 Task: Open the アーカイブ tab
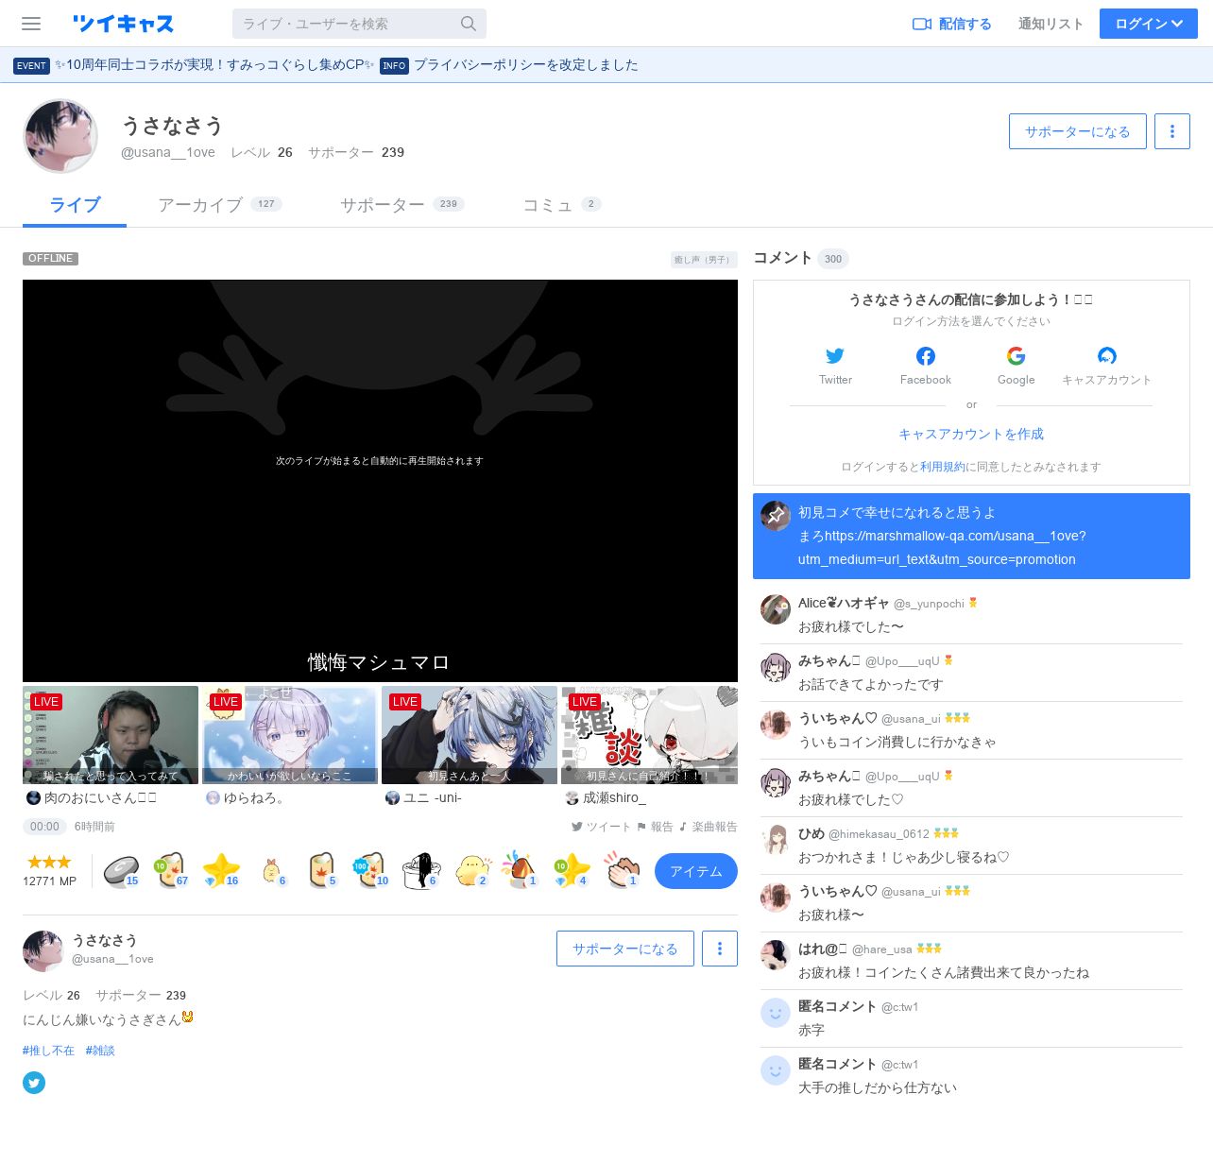point(219,205)
